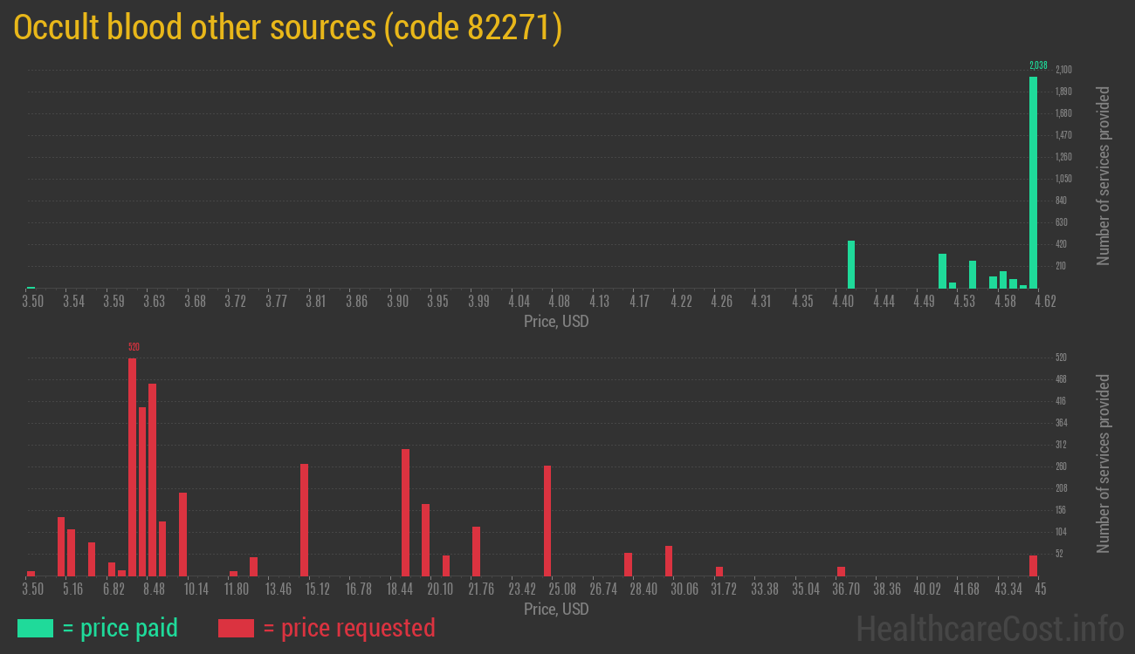
Task: Click the red bar at price 45
Action: 1033,565
